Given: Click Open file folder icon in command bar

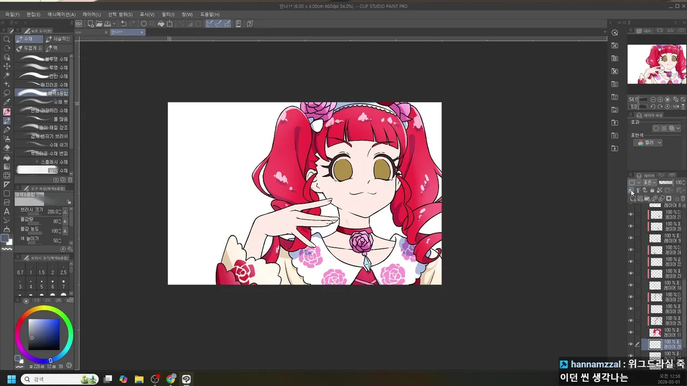Looking at the screenshot, I should point(99,24).
